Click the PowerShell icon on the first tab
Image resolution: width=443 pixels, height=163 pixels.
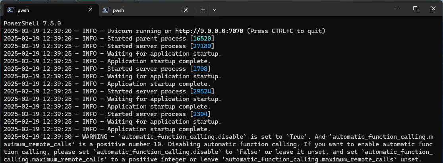9,10
